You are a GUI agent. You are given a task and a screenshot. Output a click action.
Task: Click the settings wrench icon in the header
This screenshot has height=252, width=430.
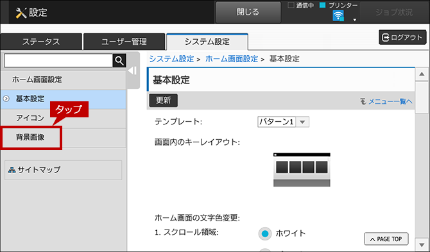(x=21, y=13)
